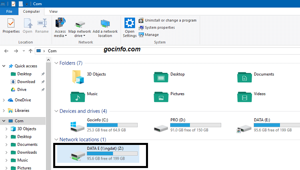Viewport: 300px width, 170px height.
Task: Collapse the Network locations group
Action: (x=56, y=139)
